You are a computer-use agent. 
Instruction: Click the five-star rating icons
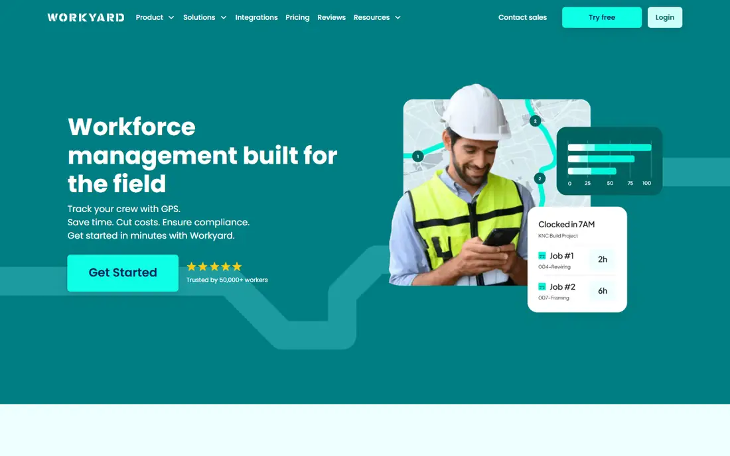pos(214,267)
